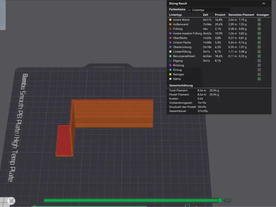Click the purple Innere massive Füllung swatch
Screen dimensions: 276x207
point(170,34)
